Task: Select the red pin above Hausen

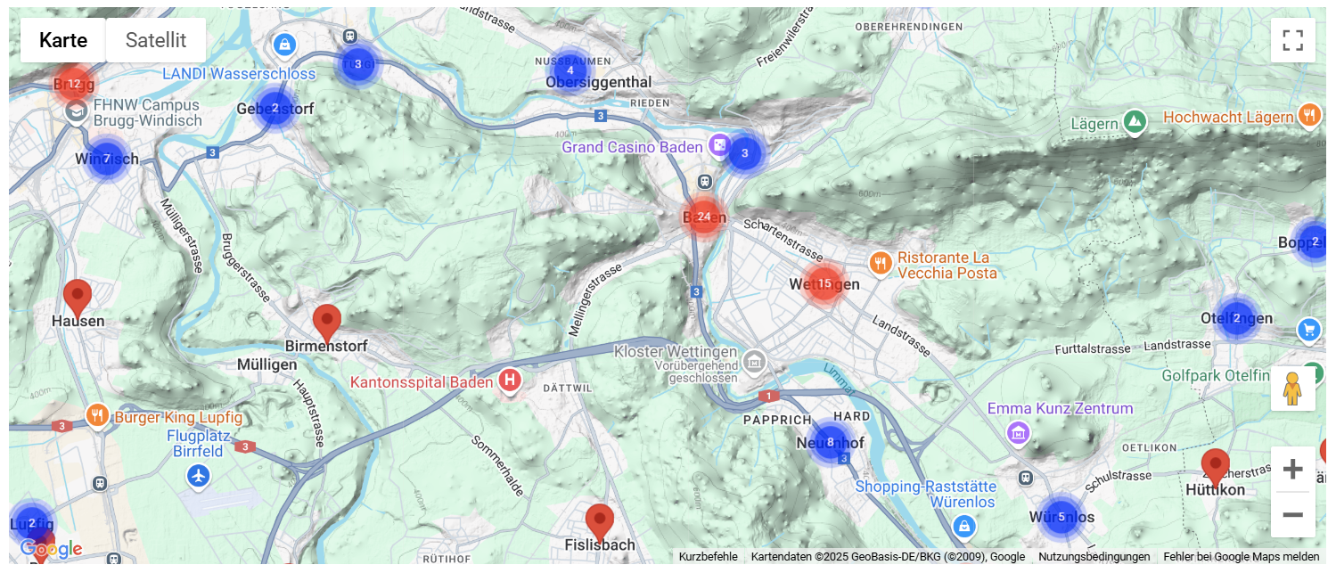Action: (78, 298)
